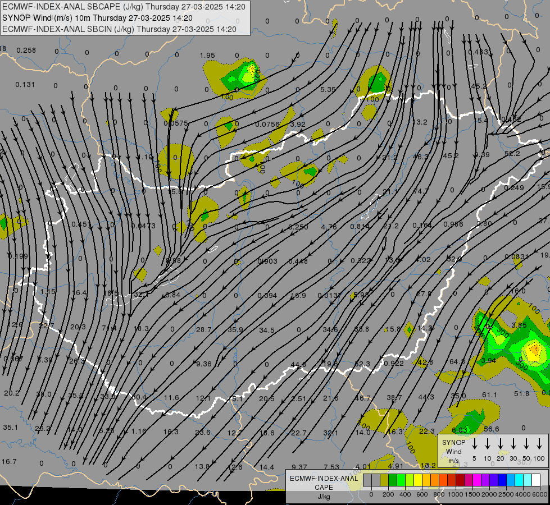The image size is (550, 505).
Task: Click the 2500 tick label on CAPE scale
Action: 506,494
